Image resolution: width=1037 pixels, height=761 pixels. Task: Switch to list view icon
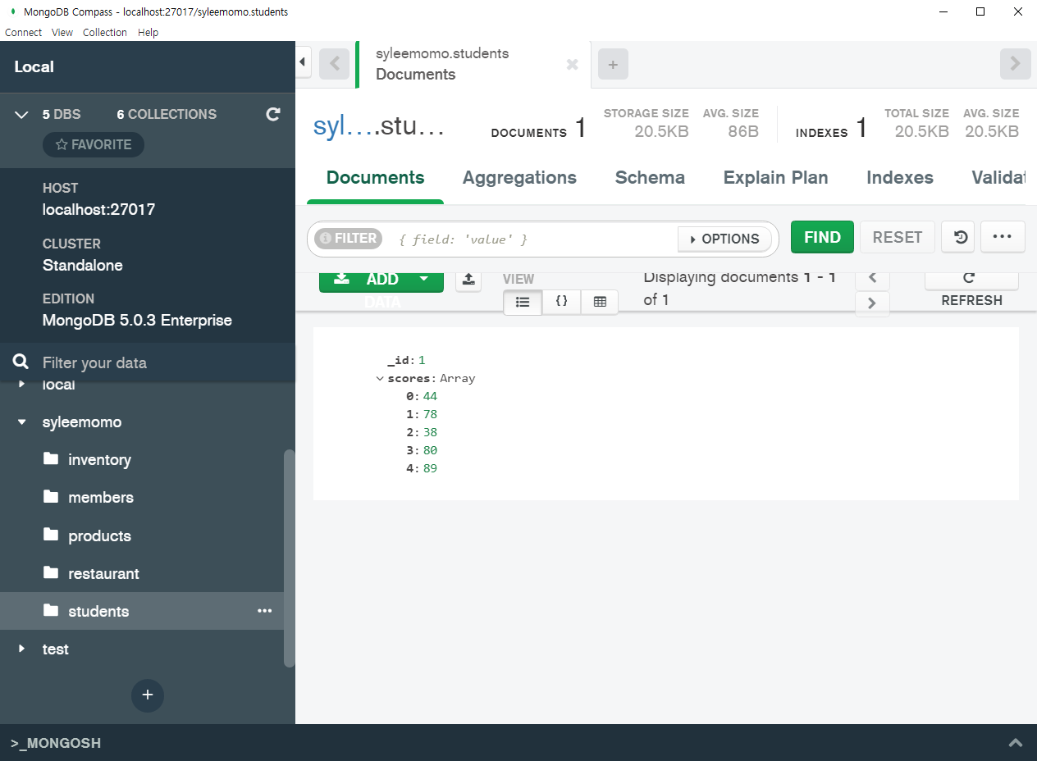pos(523,302)
